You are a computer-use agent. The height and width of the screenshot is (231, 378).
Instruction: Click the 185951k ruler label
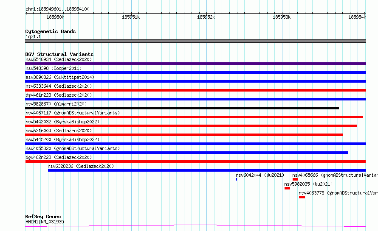[131, 17]
